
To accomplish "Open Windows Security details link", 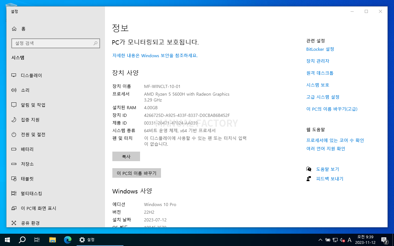I will click(x=155, y=56).
